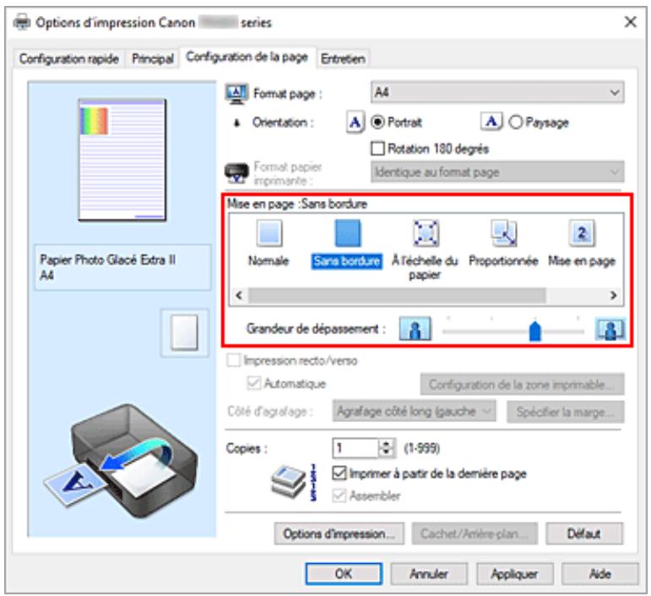The height and width of the screenshot is (596, 651).
Task: Click the blank page layout preview icon
Action: point(184,333)
